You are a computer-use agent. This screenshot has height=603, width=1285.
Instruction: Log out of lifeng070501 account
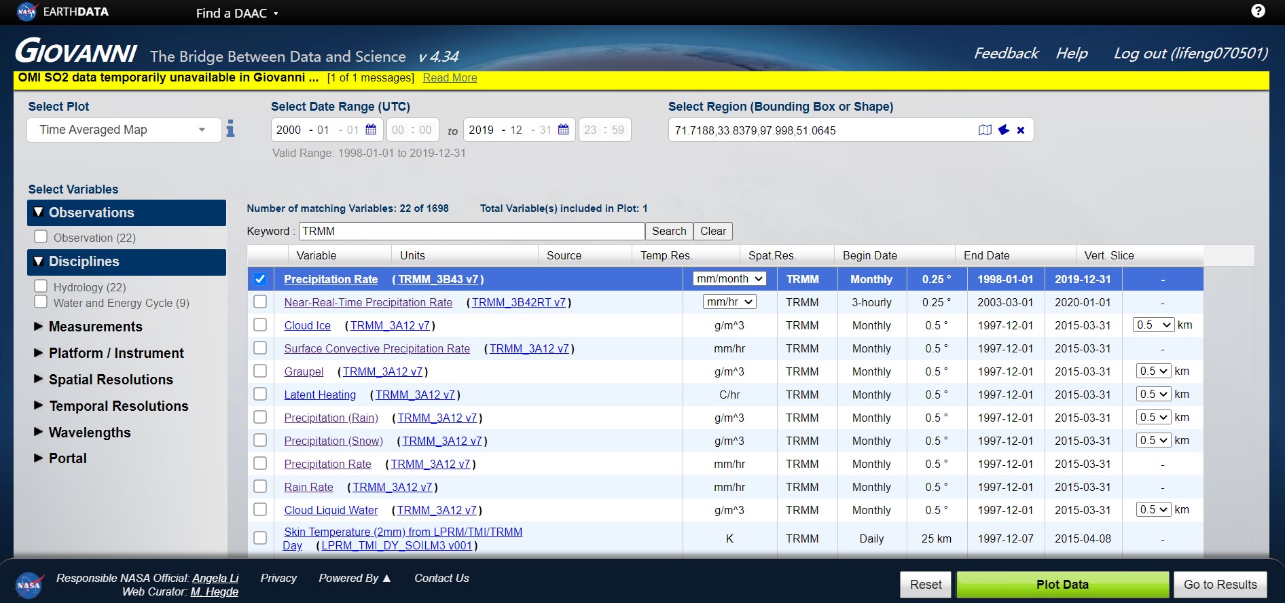(1191, 53)
